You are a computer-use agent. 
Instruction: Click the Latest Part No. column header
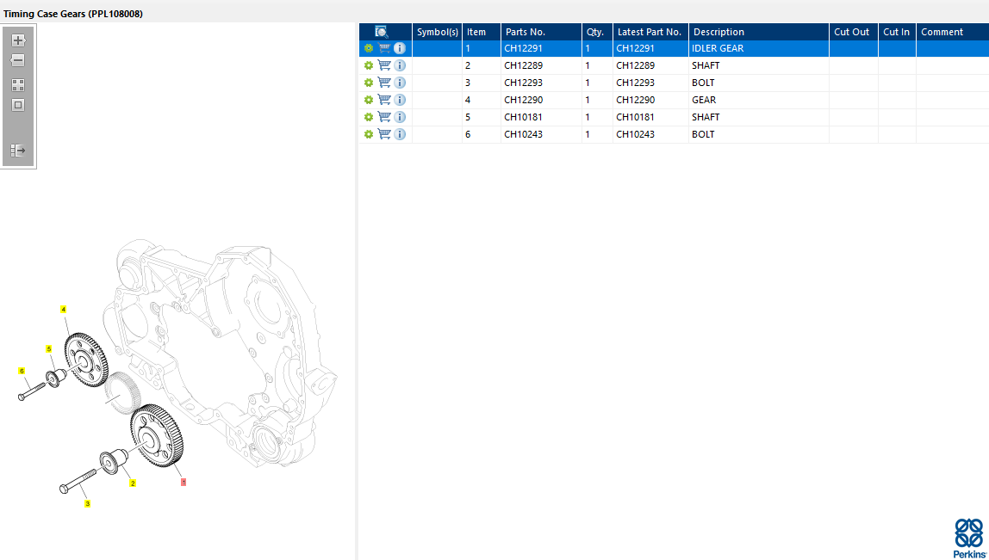pos(651,32)
